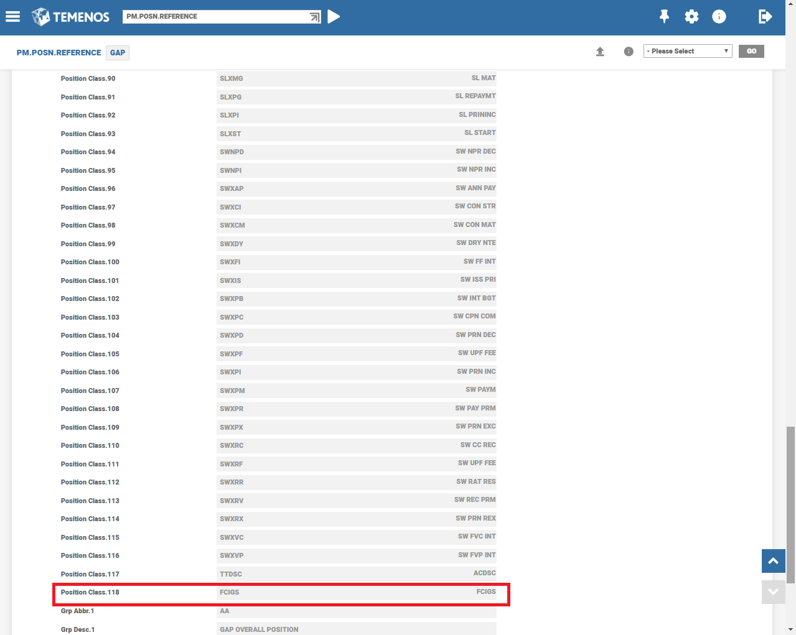Screen dimensions: 796x635
Task: Select the FCIGS field of Position Class.118
Action: (x=357, y=592)
